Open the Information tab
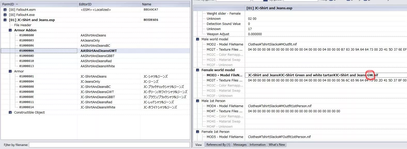The height and width of the screenshot is (149, 407). click(257, 145)
